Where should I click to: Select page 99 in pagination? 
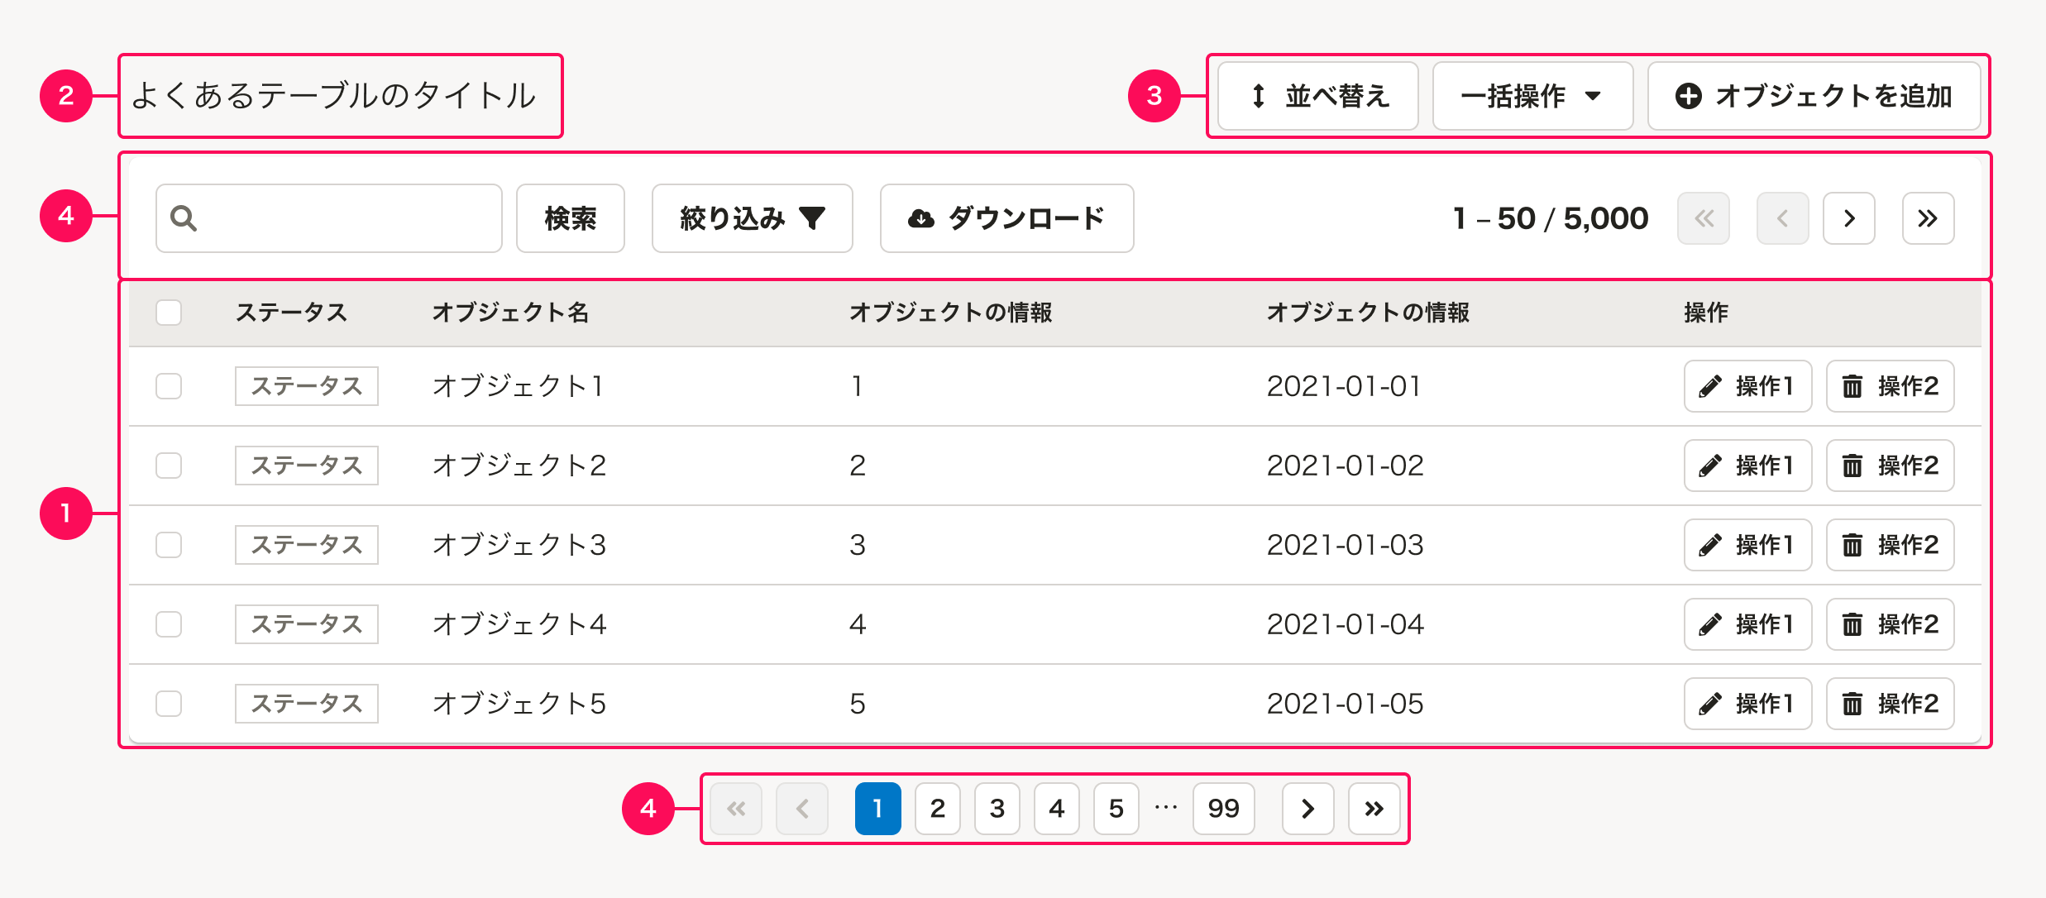(1223, 808)
